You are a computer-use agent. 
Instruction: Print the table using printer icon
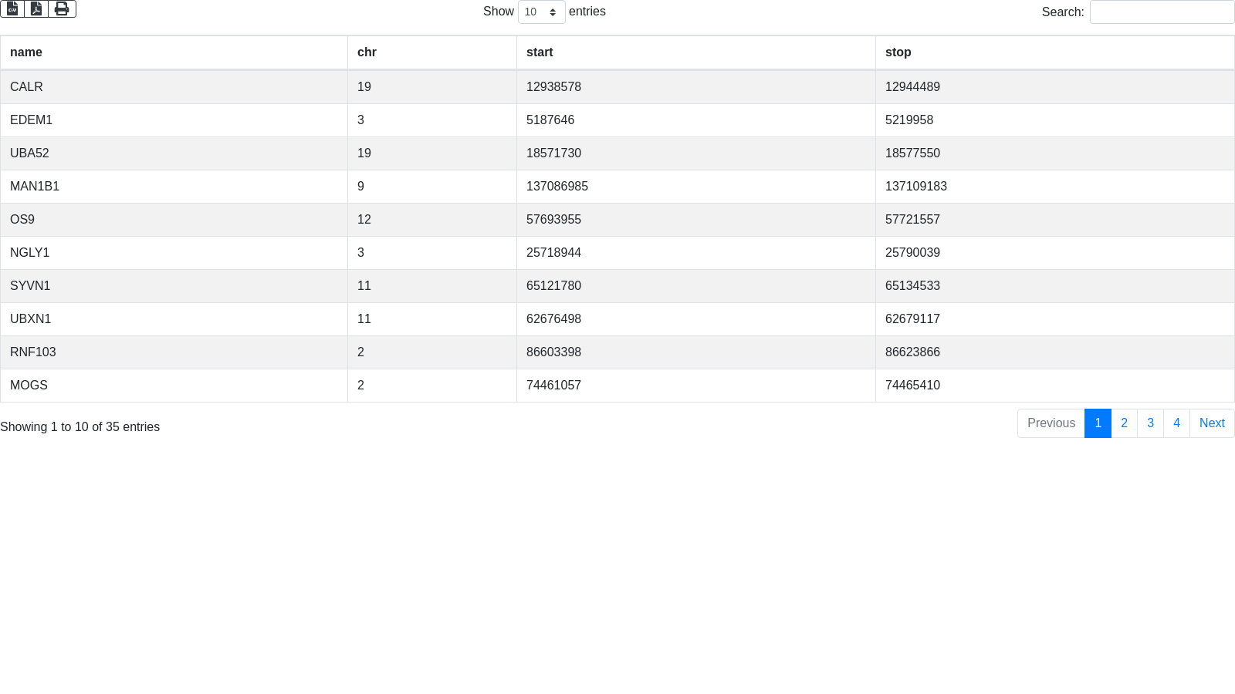click(x=62, y=8)
